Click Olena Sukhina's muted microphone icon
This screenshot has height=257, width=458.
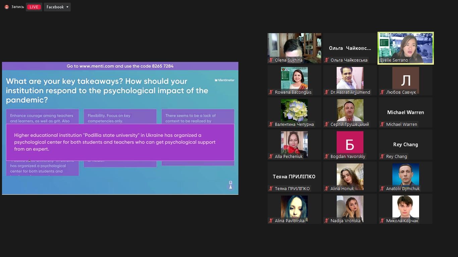tap(271, 60)
